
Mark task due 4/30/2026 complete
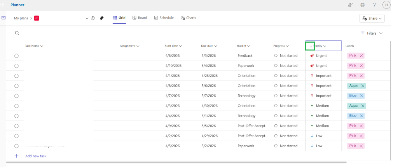pyautogui.click(x=16, y=106)
